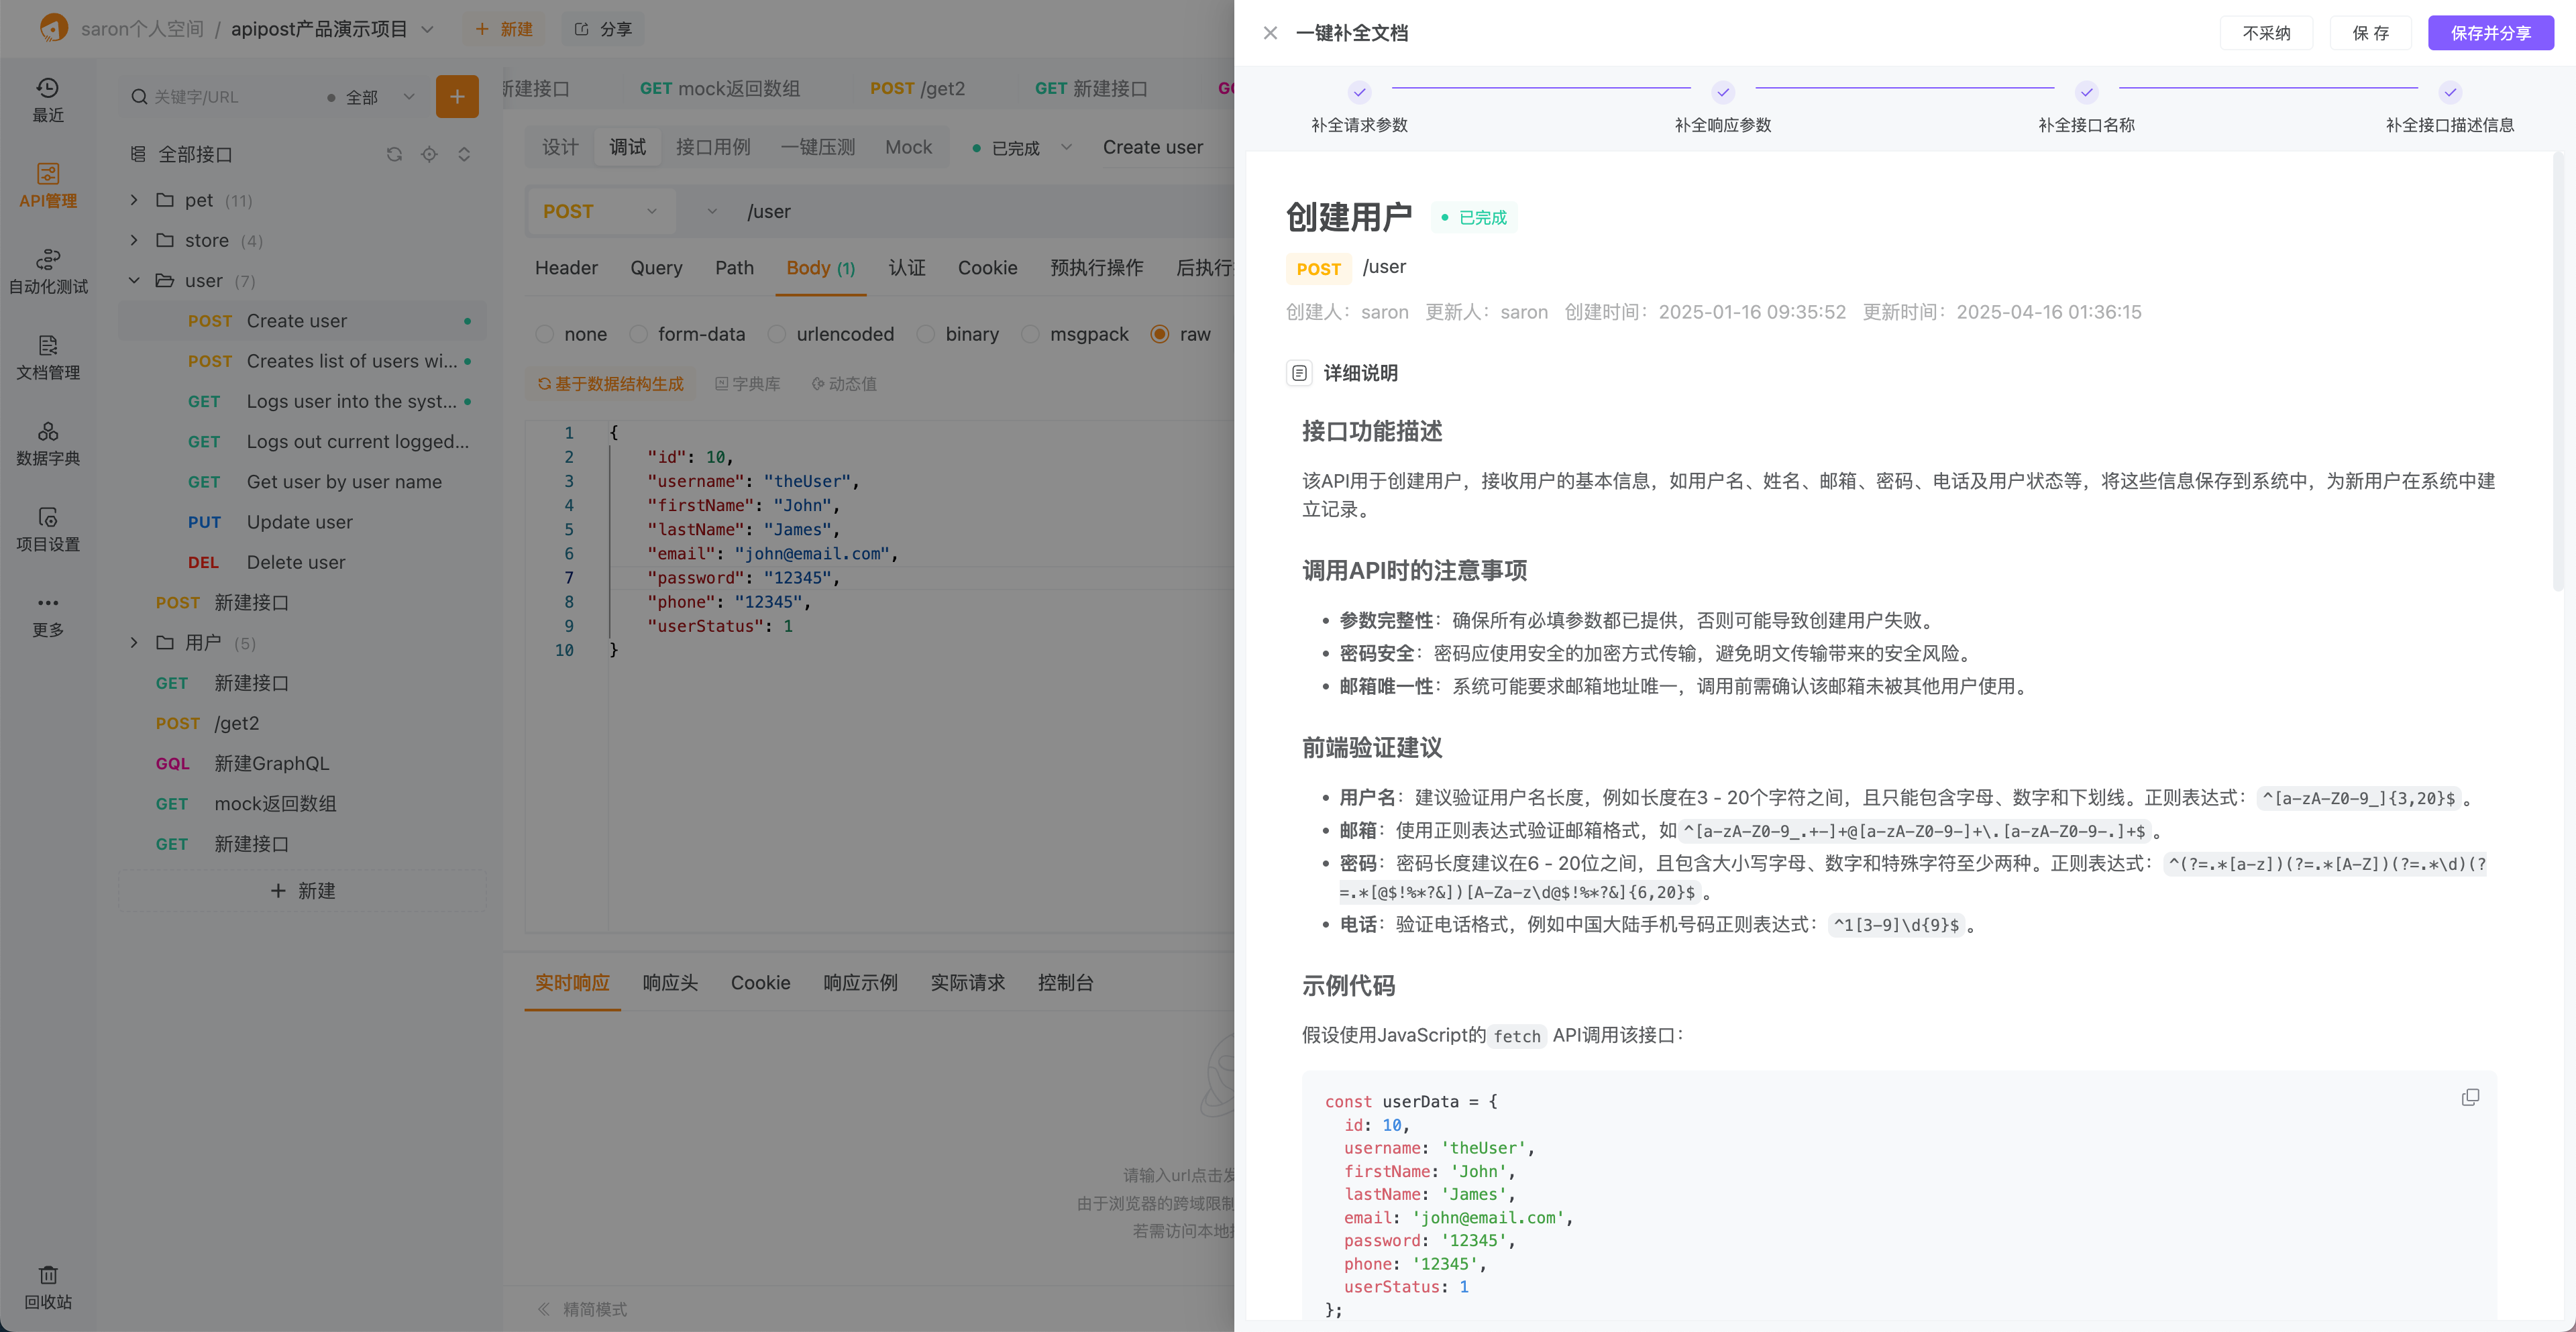The width and height of the screenshot is (2576, 1332).
Task: Switch to the 设计 tab
Action: tap(559, 147)
